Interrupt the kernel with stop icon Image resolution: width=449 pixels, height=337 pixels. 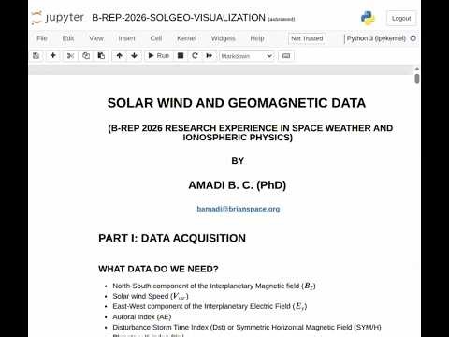181,56
